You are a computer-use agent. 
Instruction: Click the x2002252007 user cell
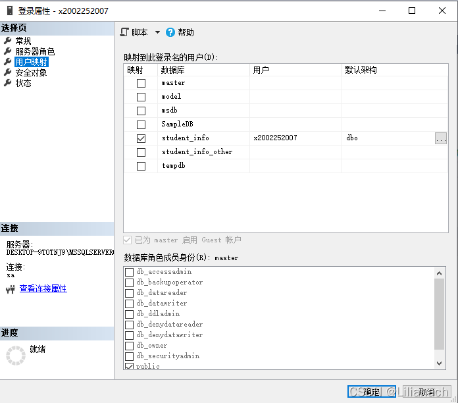click(295, 138)
